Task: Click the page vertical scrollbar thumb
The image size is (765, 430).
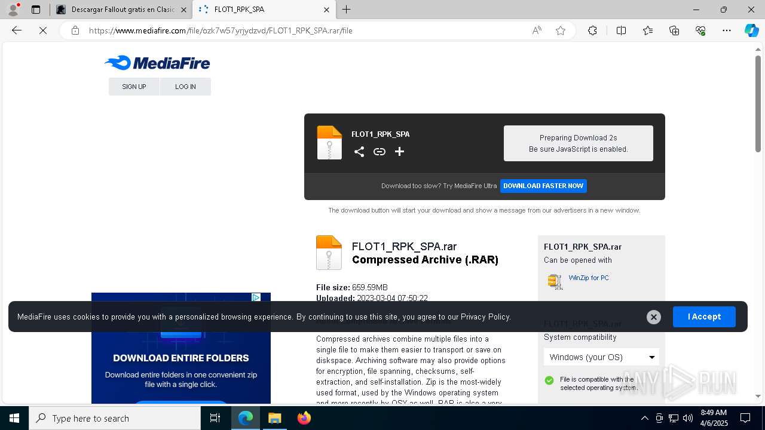Action: pyautogui.click(x=758, y=103)
